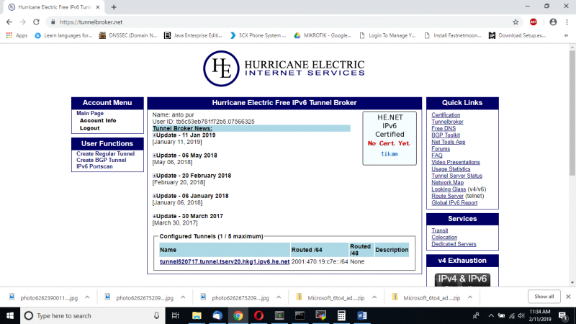Open the Free DNS quick link
This screenshot has height=324, width=576.
444,129
